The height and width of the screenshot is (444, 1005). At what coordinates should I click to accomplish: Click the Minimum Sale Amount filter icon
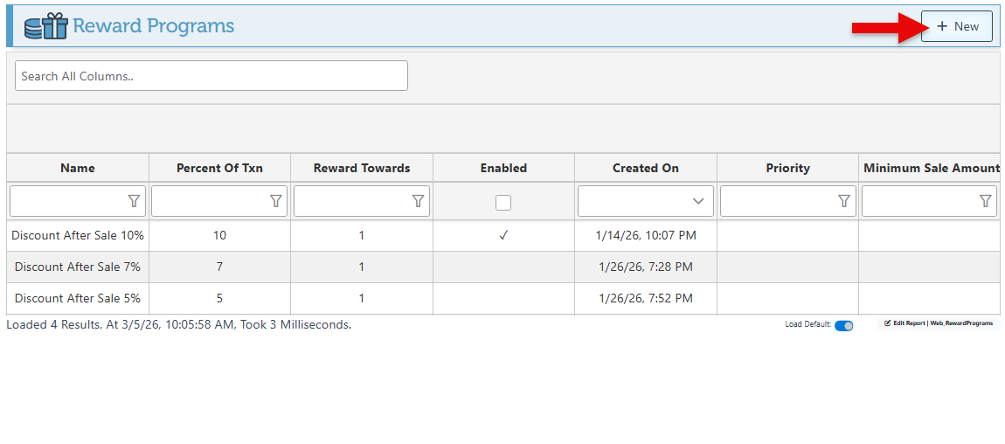tap(985, 201)
